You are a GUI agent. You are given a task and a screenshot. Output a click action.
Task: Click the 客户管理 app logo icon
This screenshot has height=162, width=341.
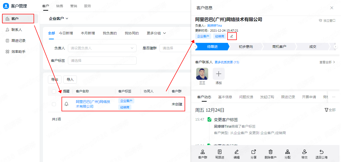(6, 6)
